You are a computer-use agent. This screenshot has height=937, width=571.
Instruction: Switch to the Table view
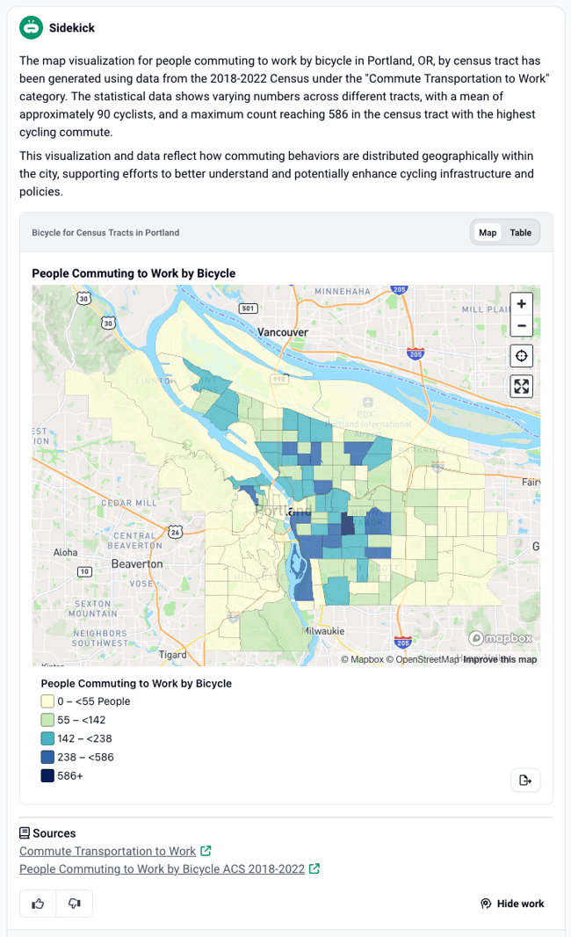[521, 233]
